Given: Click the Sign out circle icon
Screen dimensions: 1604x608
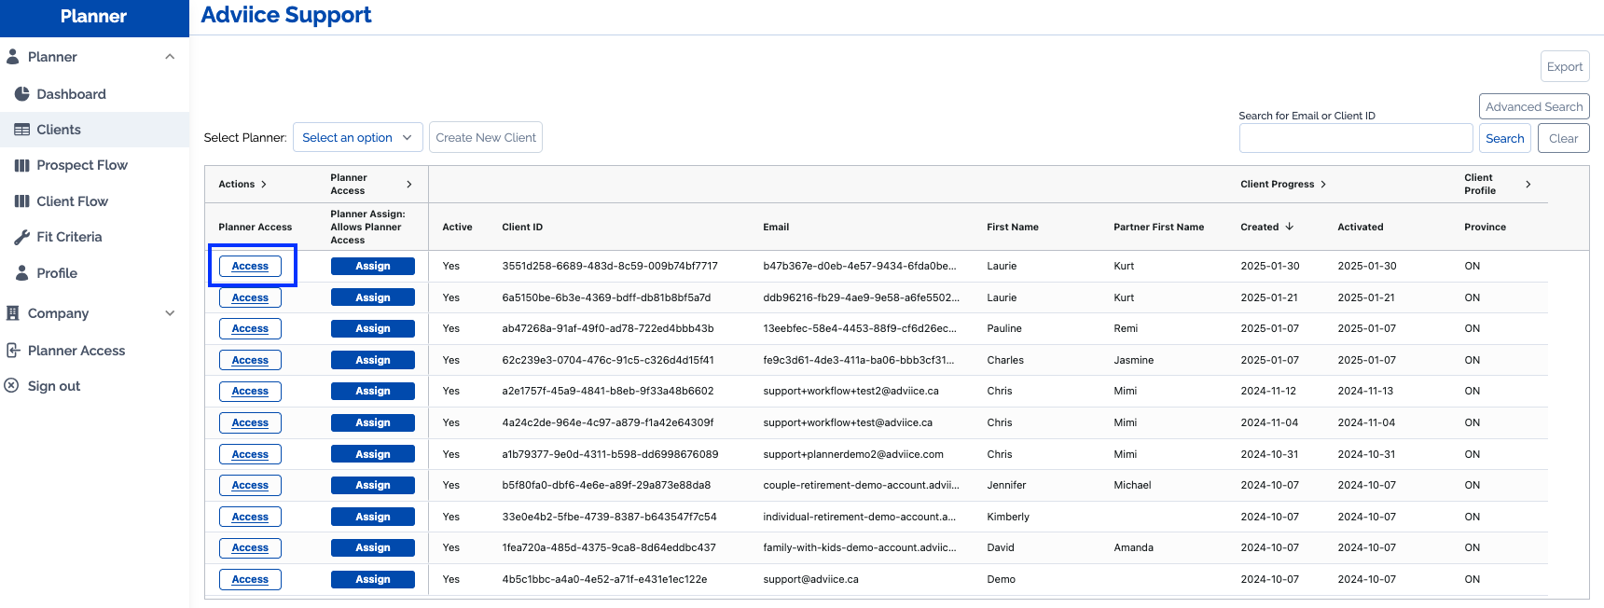Looking at the screenshot, I should click(x=11, y=386).
